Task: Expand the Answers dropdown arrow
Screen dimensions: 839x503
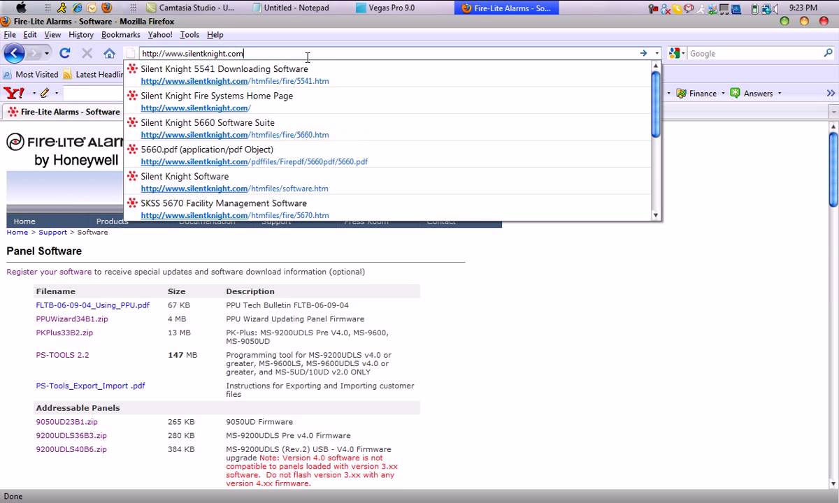Action: click(x=780, y=93)
